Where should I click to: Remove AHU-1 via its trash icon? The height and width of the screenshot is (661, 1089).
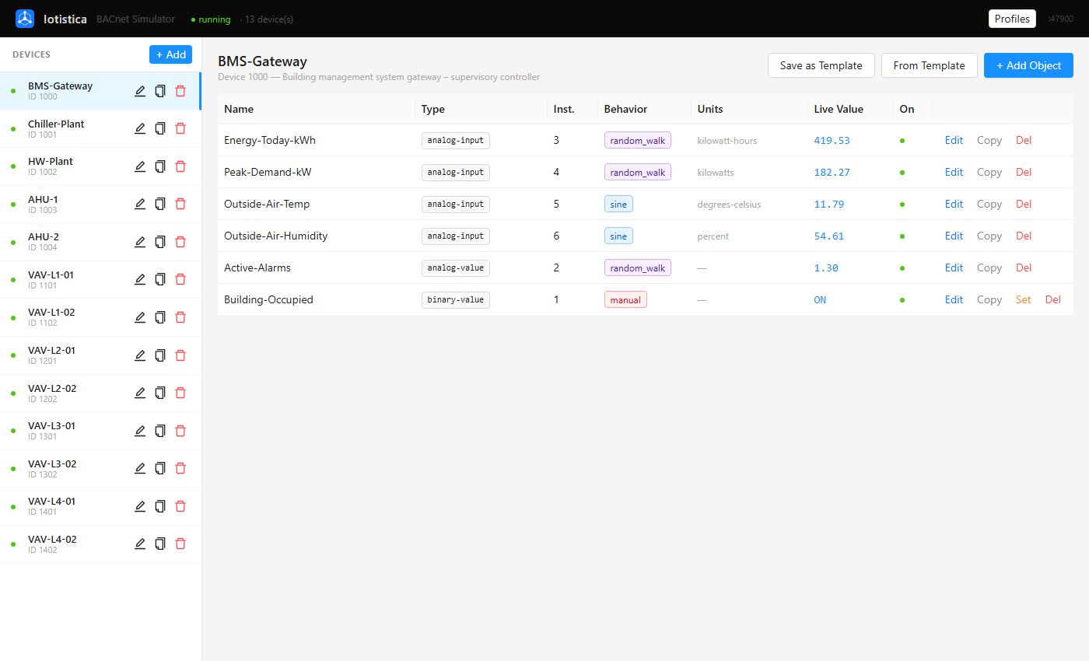pyautogui.click(x=180, y=204)
